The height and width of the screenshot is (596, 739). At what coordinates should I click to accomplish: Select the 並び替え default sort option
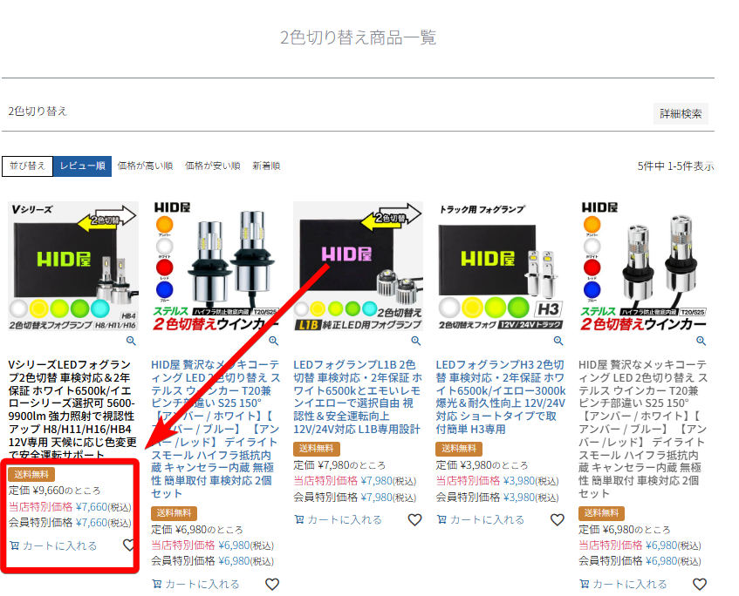coord(27,166)
